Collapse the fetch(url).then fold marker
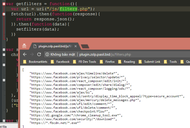The height and width of the screenshot is (128, 190). tap(4, 14)
